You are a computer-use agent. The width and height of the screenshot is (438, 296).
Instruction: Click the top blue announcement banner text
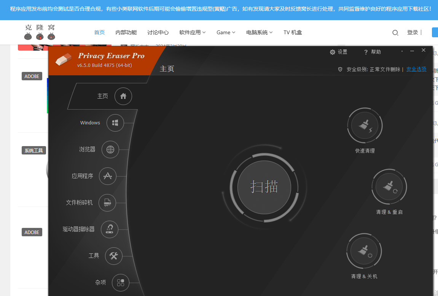click(221, 9)
